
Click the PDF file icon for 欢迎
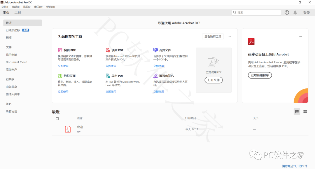(x=68, y=129)
